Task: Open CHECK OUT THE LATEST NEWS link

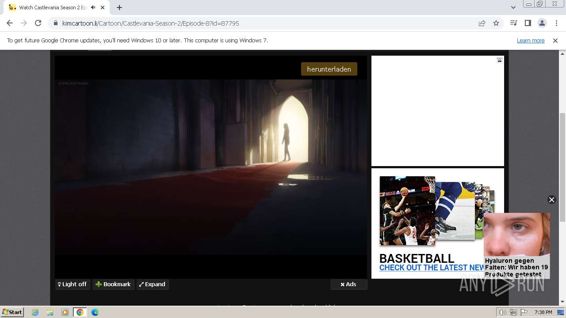Action: [432, 268]
